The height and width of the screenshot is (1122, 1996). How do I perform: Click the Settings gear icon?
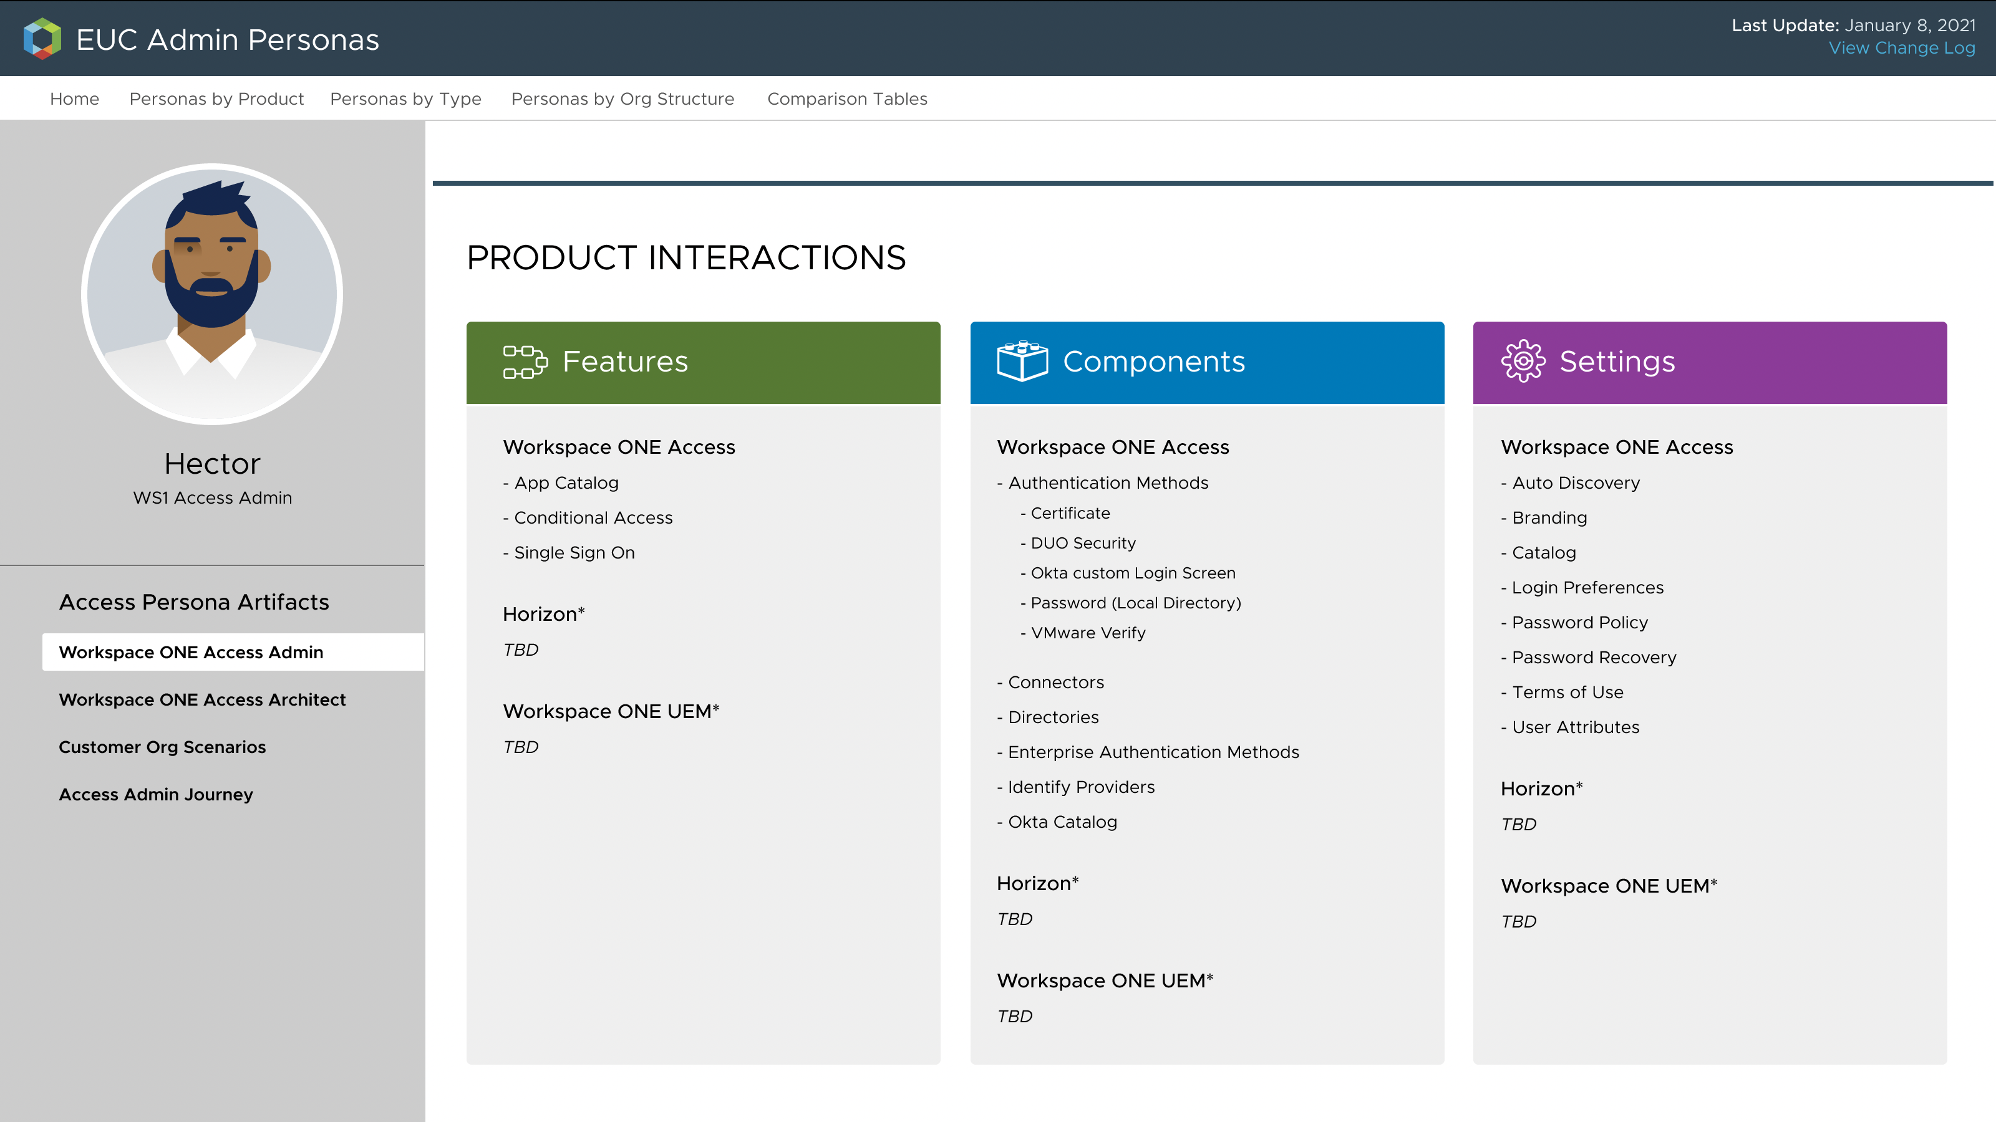pos(1523,361)
